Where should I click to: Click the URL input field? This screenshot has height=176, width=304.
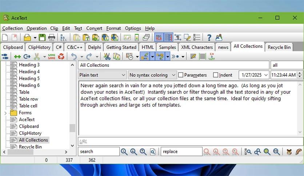191,141
